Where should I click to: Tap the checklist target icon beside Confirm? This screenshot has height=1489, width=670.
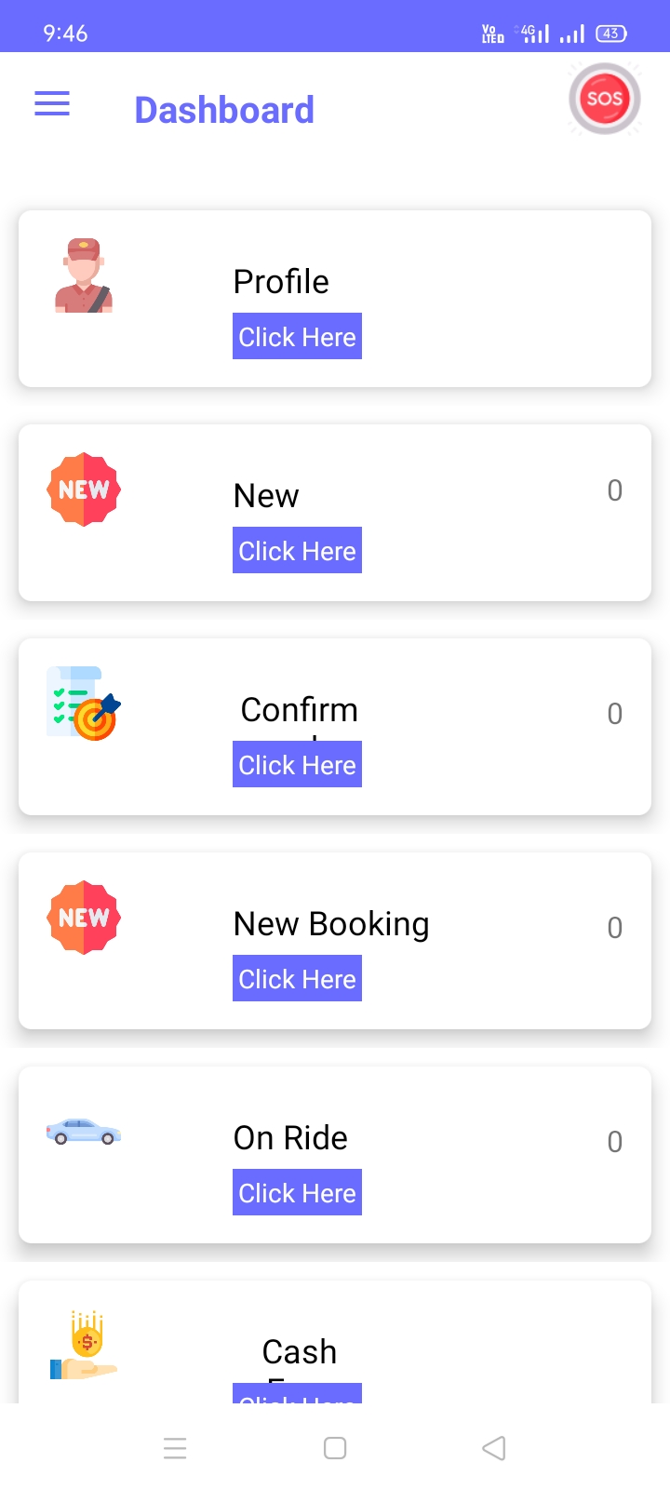coord(84,704)
